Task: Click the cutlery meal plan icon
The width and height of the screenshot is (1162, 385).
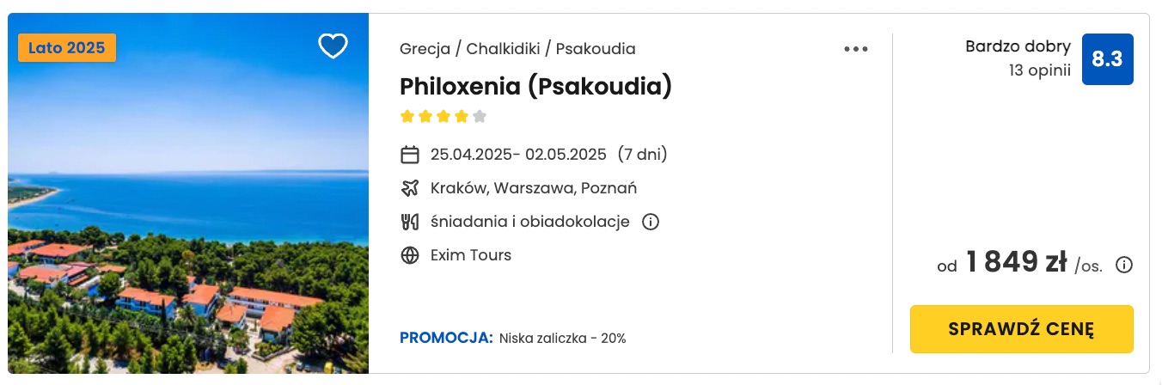Action: [x=410, y=222]
